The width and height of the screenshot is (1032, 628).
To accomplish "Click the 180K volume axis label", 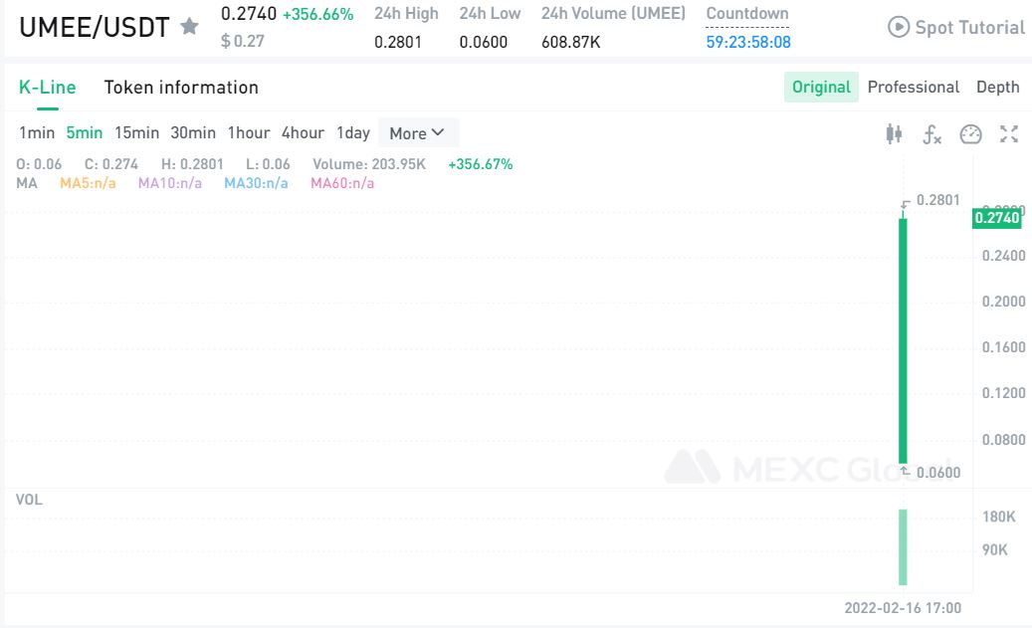I will [x=999, y=517].
